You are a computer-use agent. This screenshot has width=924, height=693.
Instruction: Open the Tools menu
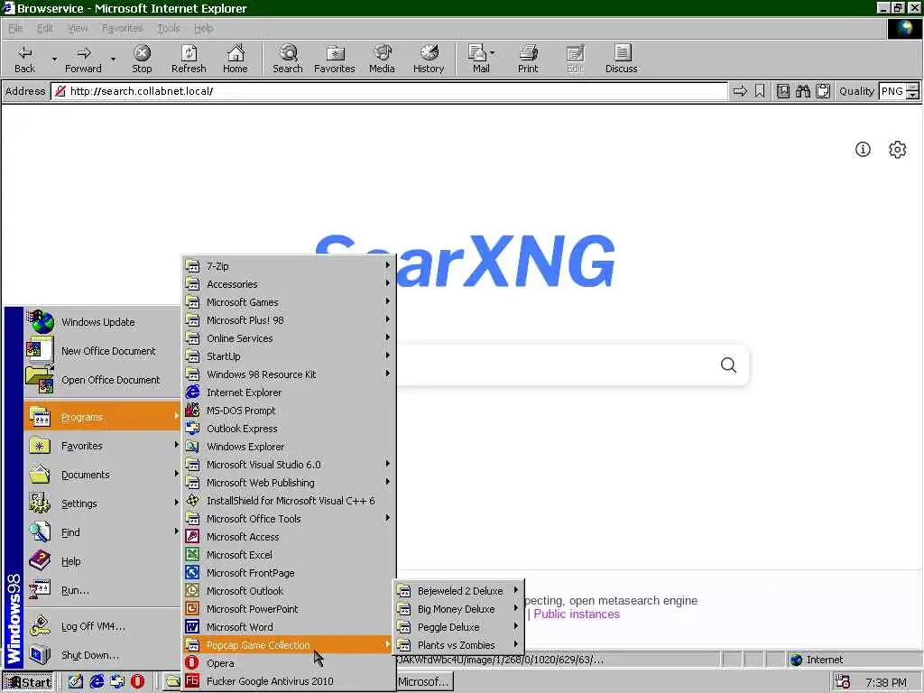coord(169,28)
